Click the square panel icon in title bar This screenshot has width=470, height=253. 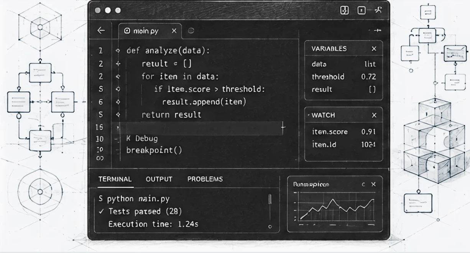pyautogui.click(x=361, y=10)
